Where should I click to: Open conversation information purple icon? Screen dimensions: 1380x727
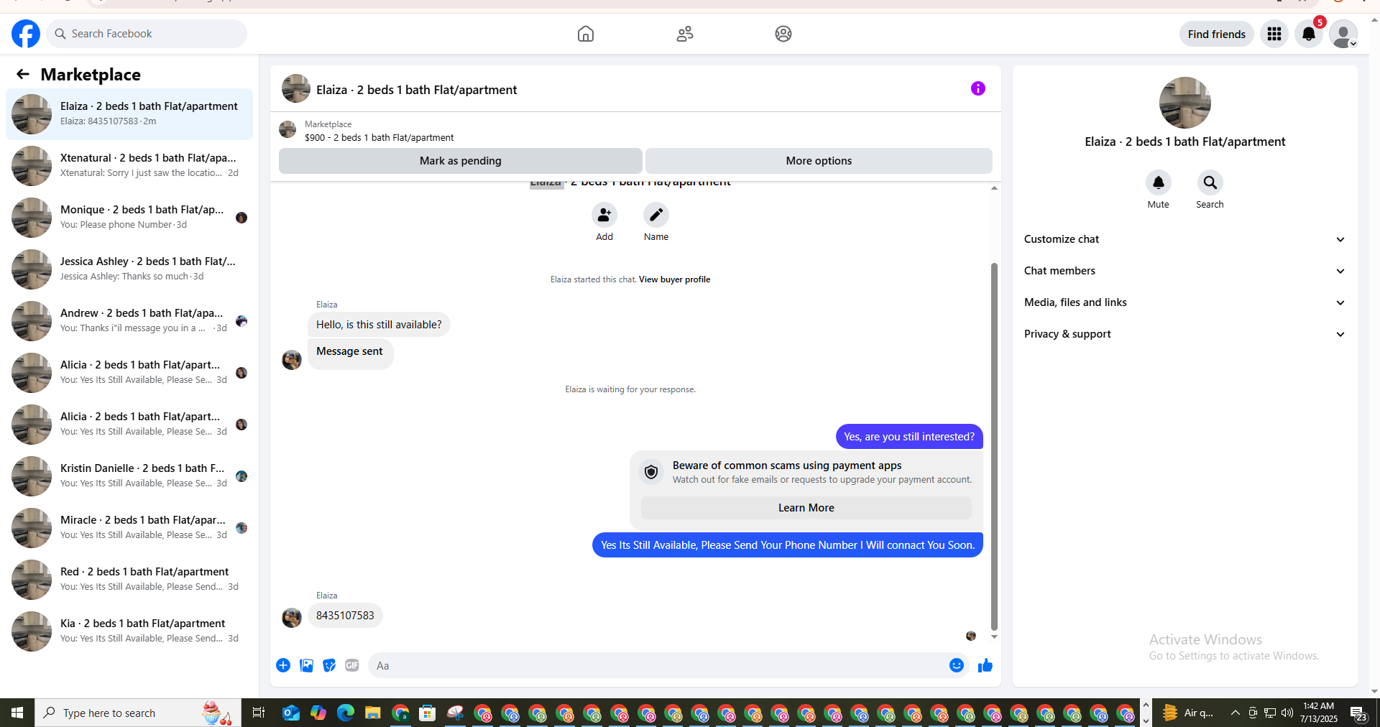pyautogui.click(x=978, y=88)
